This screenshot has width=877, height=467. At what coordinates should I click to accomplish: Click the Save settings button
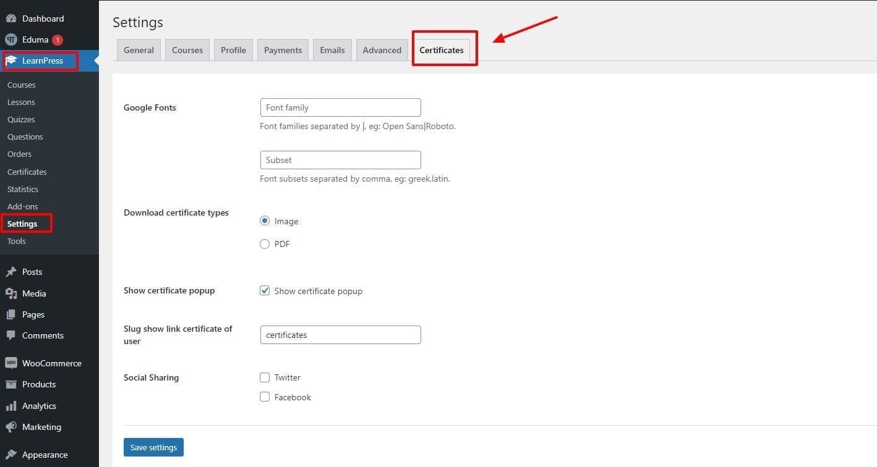153,447
